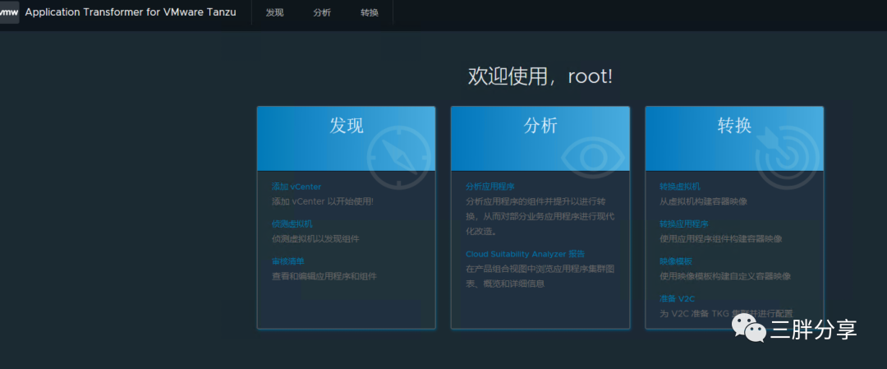Click the 转换 card header title
This screenshot has width=887, height=369.
734,126
